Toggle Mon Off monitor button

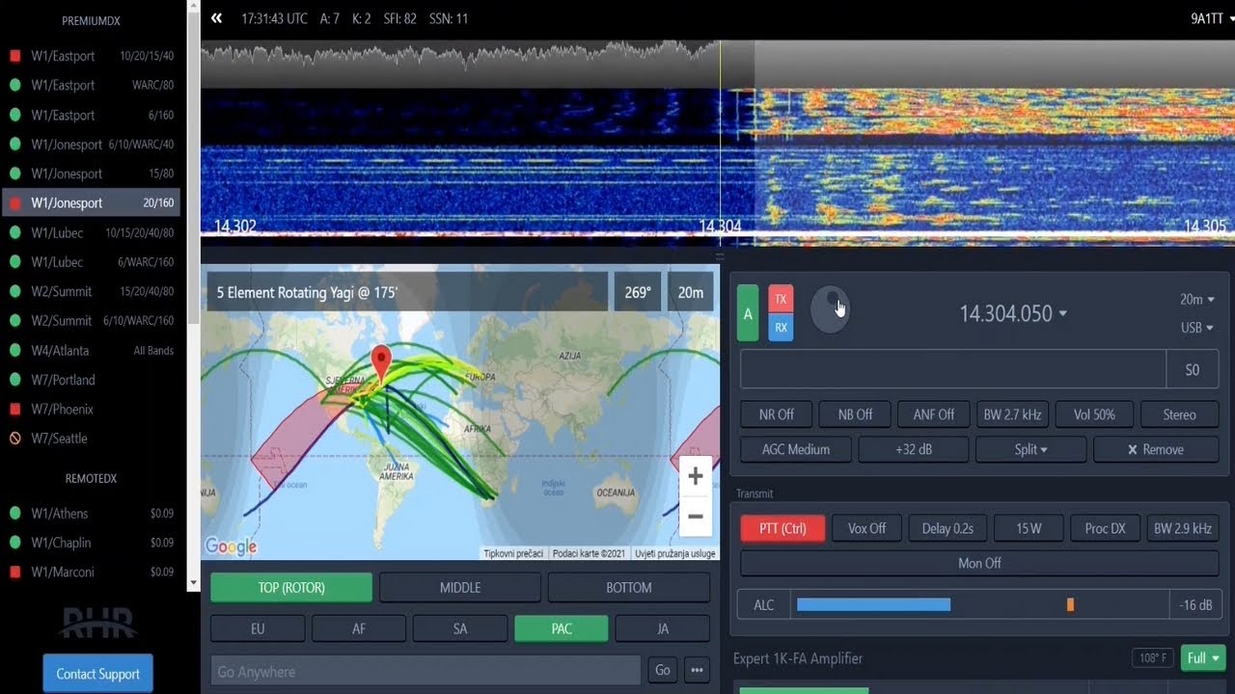(x=979, y=563)
